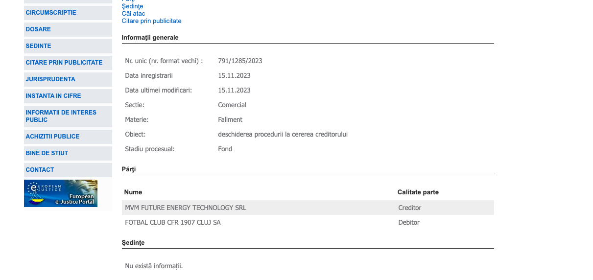Select the Materie value Faliment
Viewport: 593px width, 280px height.
click(x=230, y=120)
